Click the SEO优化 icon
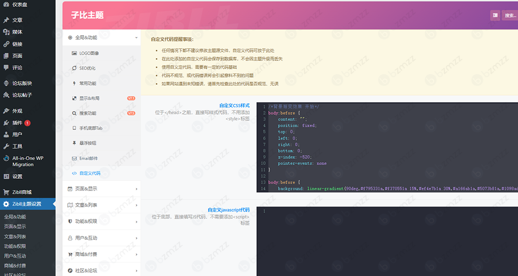 74,68
